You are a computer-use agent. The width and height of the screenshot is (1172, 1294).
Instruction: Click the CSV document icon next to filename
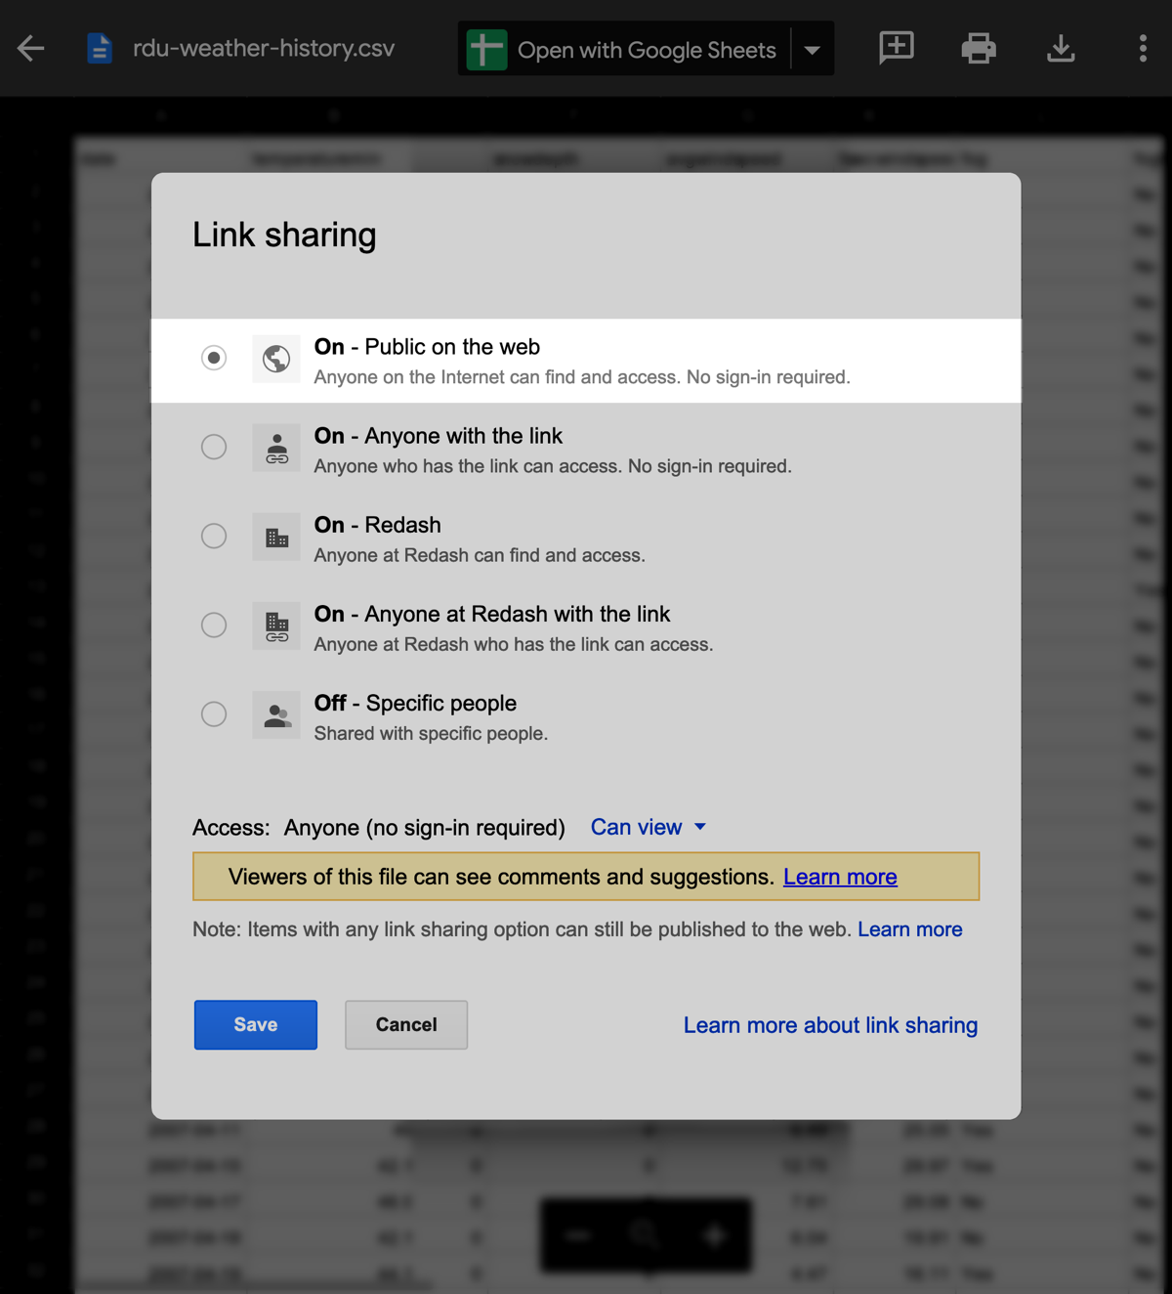point(99,48)
